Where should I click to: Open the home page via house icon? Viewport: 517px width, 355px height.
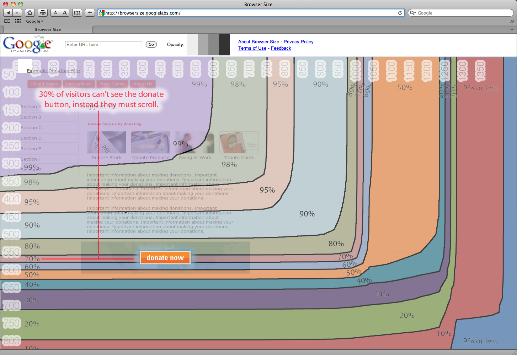pyautogui.click(x=30, y=13)
